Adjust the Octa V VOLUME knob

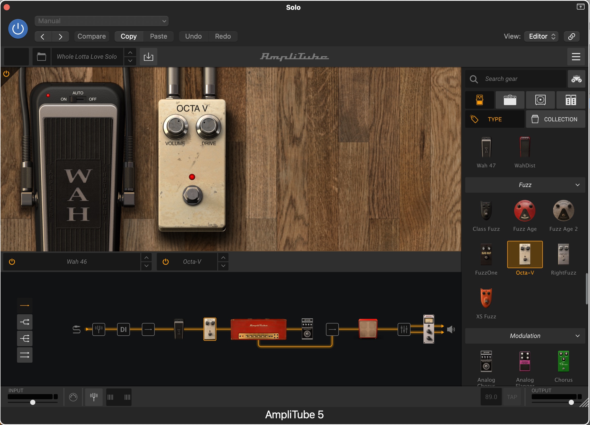tap(176, 126)
